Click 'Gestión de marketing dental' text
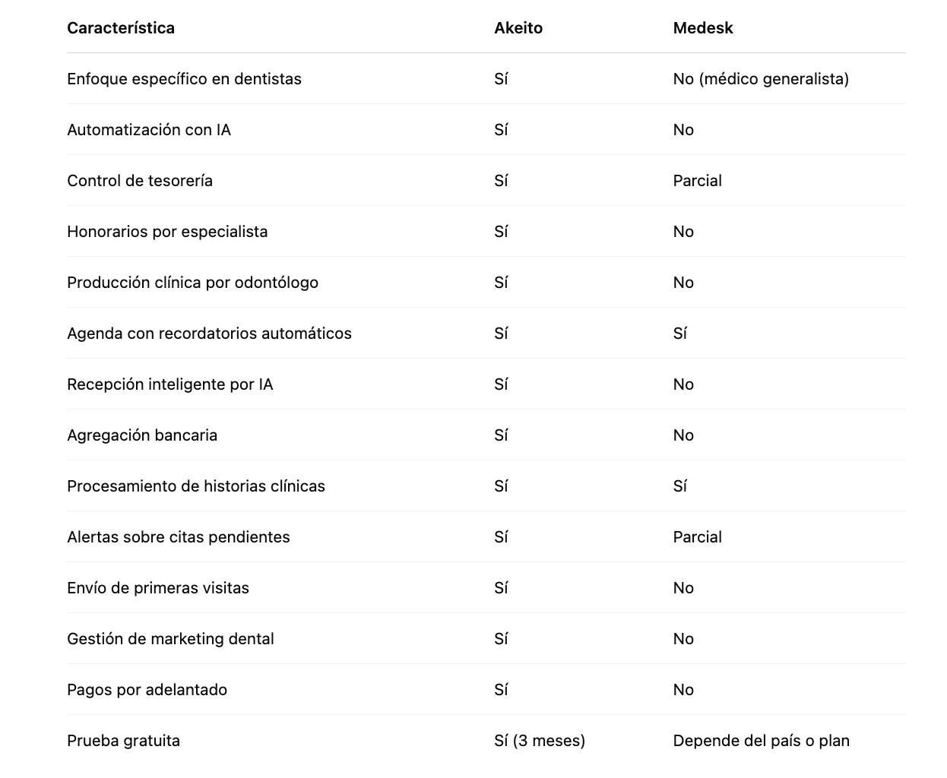This screenshot has width=947, height=778. point(170,639)
